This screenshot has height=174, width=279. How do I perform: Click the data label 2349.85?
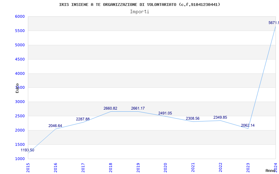tap(220, 117)
